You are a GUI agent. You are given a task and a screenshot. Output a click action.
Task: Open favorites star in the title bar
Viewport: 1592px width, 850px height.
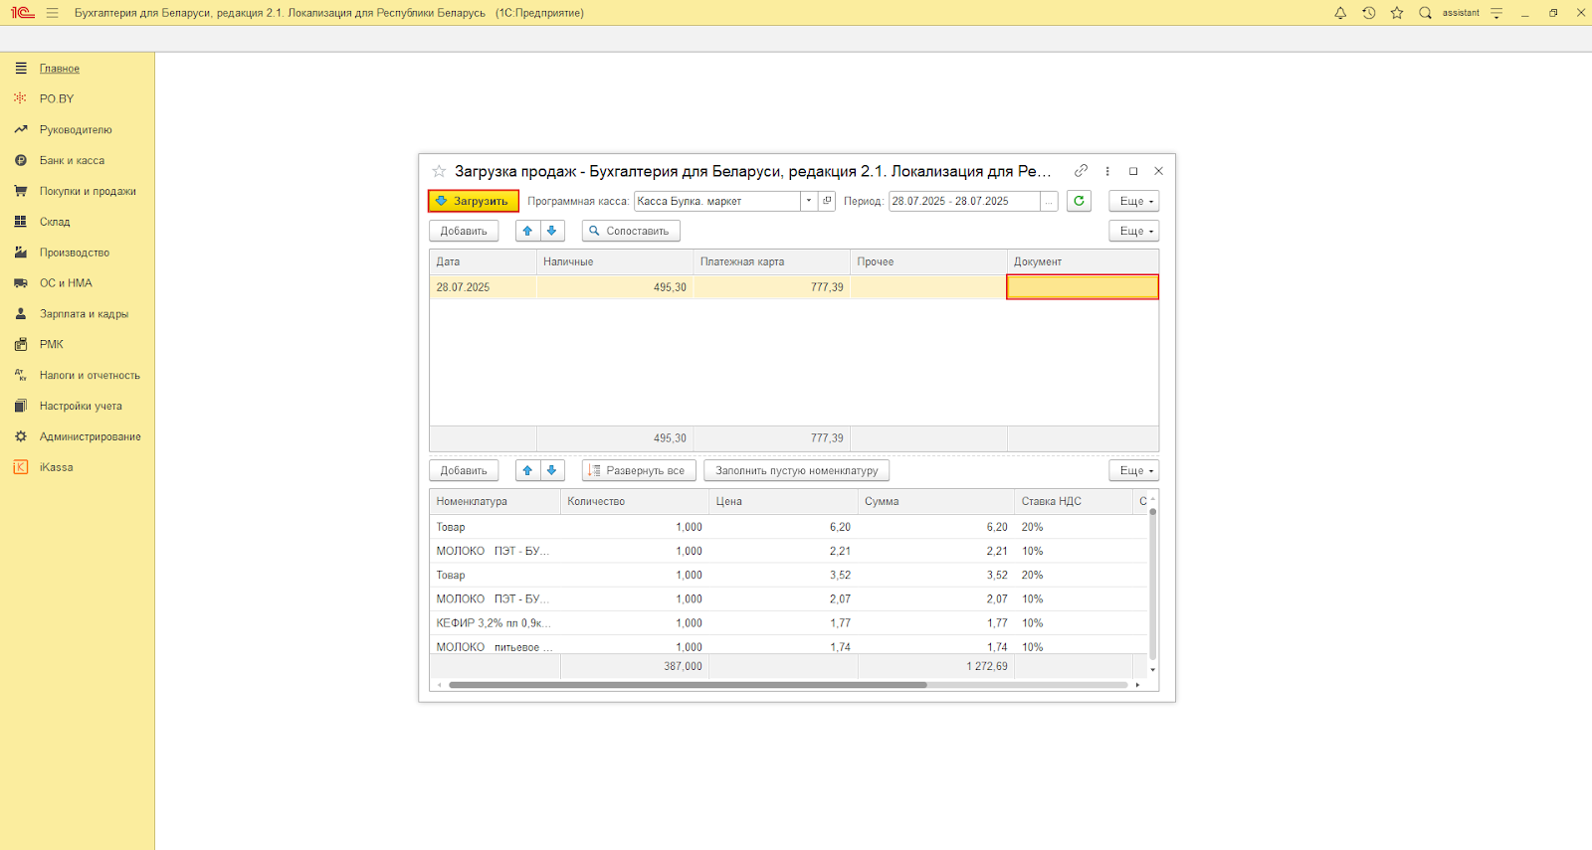[1397, 13]
